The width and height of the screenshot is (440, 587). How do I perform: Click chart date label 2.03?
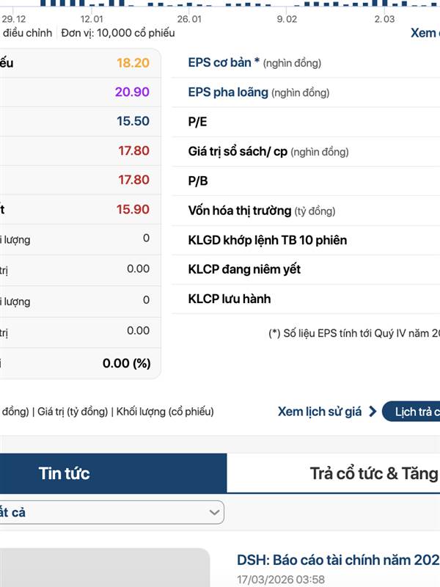384,19
